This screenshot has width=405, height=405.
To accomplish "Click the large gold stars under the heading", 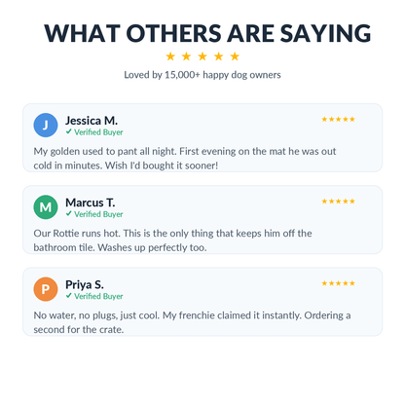I will [202, 56].
